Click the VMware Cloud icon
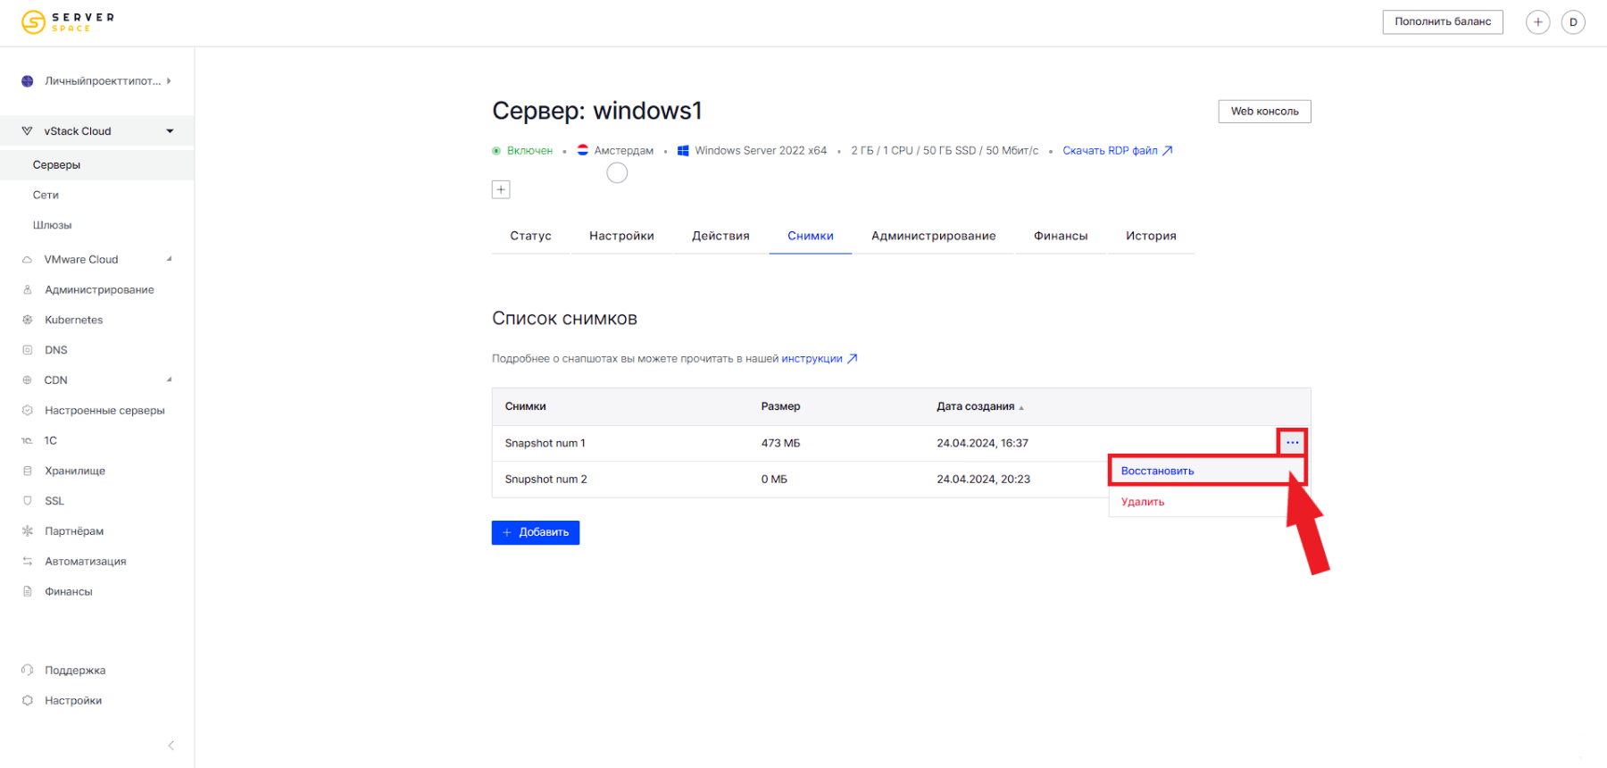Image resolution: width=1607 pixels, height=768 pixels. tap(27, 260)
